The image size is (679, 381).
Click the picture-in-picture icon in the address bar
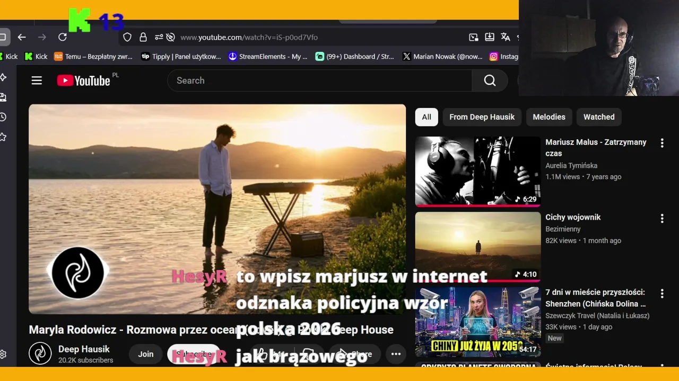tap(474, 37)
